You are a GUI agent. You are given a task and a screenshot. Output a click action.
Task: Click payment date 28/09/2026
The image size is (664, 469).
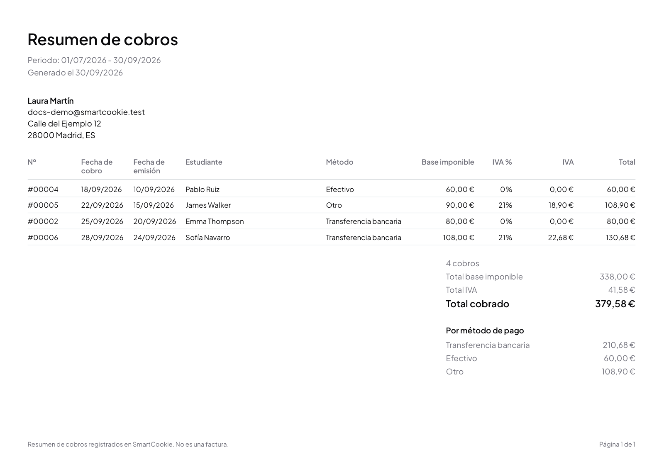(102, 238)
